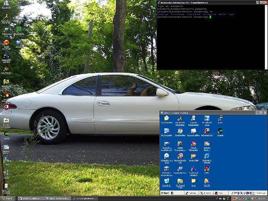The image size is (268, 201).
Task: Launch AOL Instant Messenger on the host desktop
Action: pyautogui.click(x=6, y=17)
